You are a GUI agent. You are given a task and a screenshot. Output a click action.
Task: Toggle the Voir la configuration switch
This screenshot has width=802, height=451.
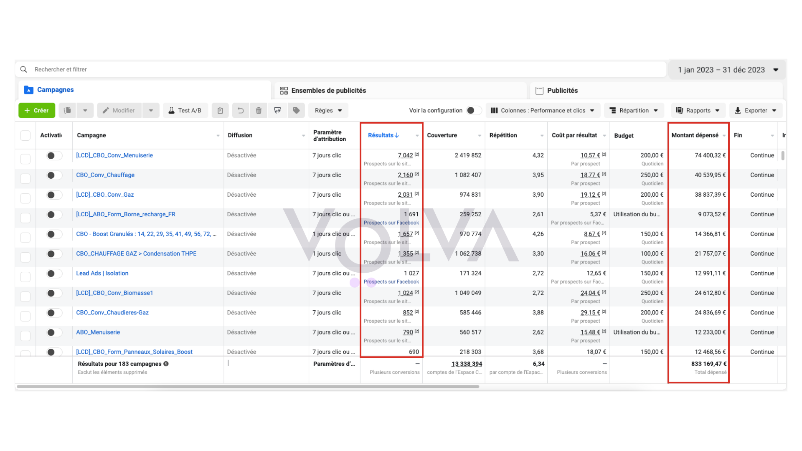point(474,110)
